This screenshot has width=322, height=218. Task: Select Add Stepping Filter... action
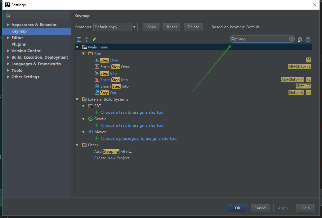[113, 151]
